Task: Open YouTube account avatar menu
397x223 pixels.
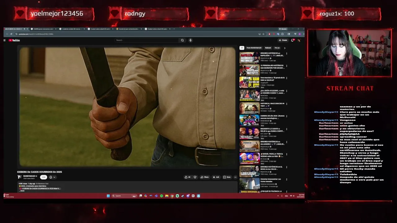Action: pos(299,40)
